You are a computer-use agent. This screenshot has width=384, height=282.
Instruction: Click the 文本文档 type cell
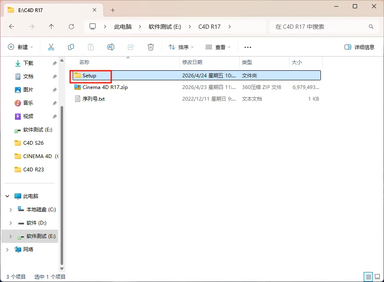[252, 99]
